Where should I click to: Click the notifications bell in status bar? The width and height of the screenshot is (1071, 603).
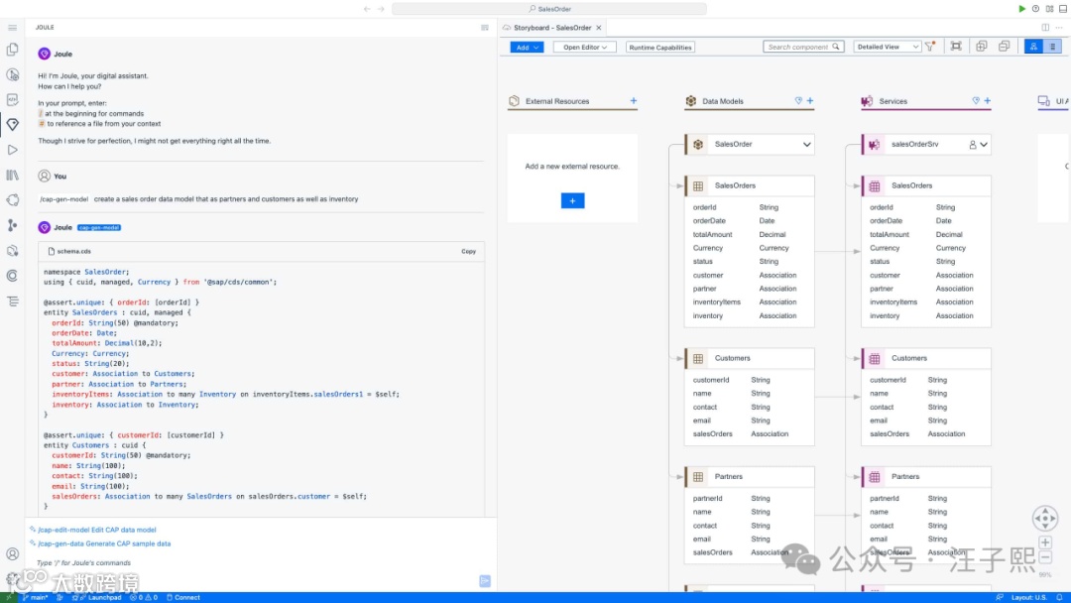(1059, 597)
